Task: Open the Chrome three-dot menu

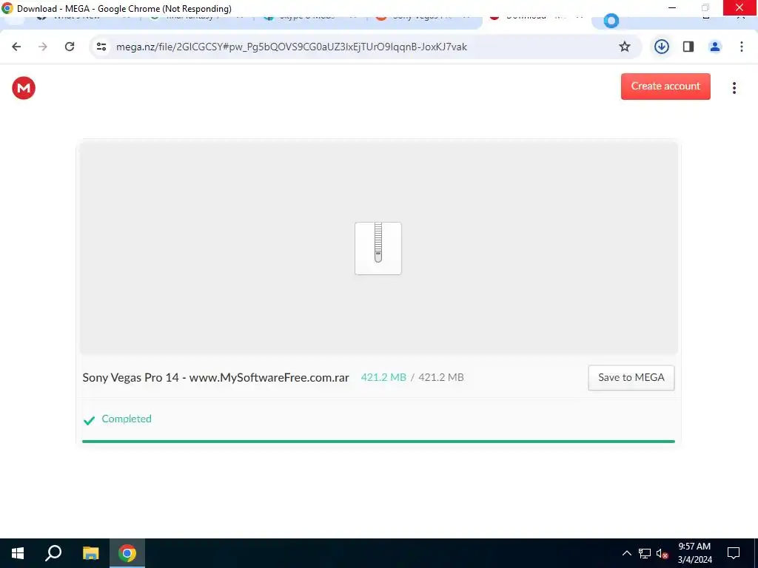Action: pos(742,47)
